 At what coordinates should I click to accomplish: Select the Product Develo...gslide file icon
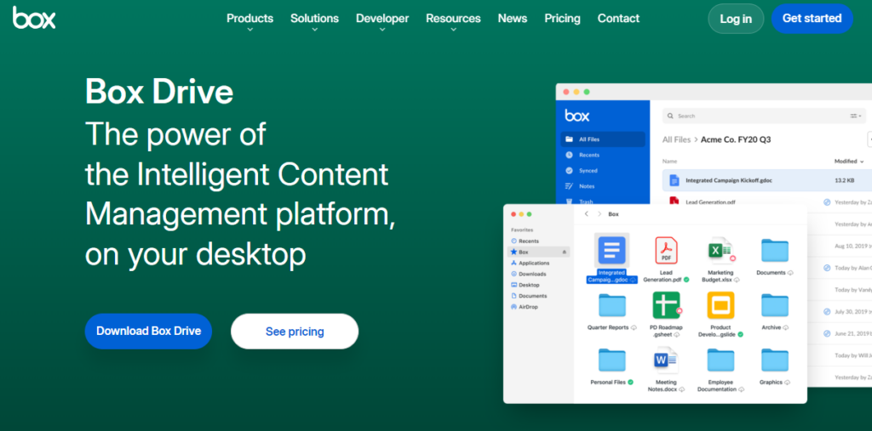720,305
